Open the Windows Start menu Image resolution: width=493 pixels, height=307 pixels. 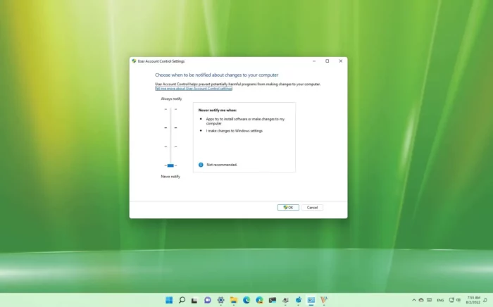(x=169, y=300)
